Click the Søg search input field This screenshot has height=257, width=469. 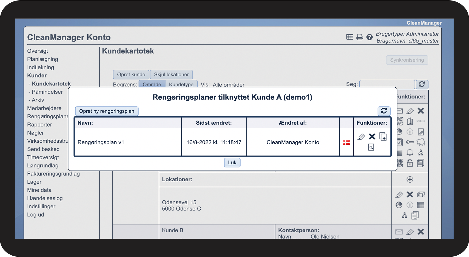387,84
